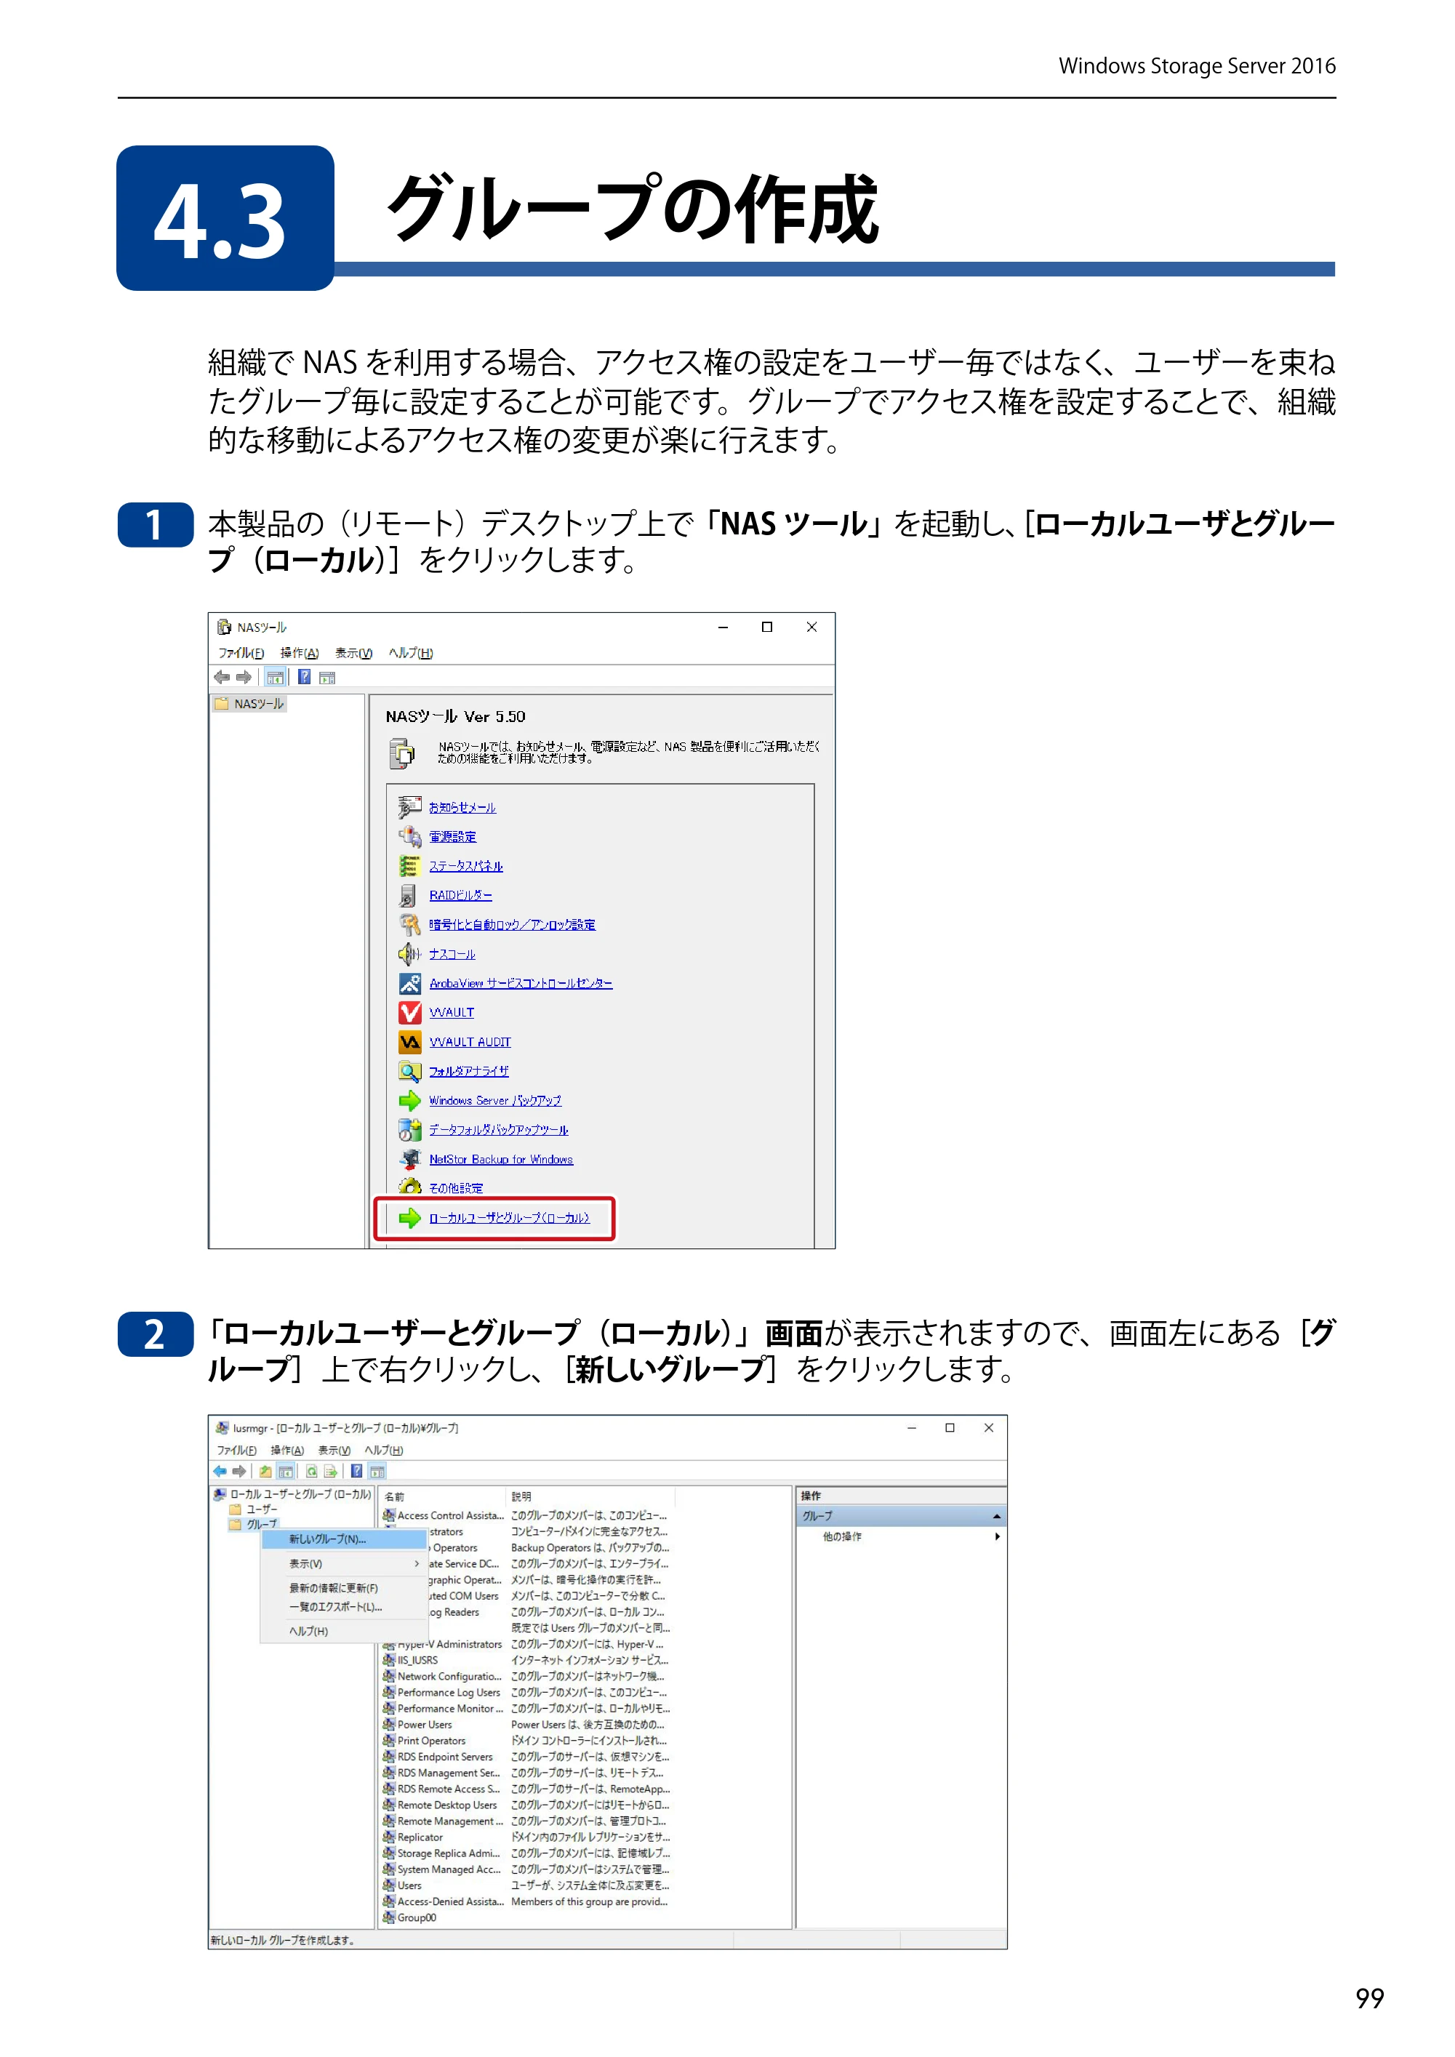Screen dimensions: 1455x2057
Task: Click the ナスコール speaker icon
Action: point(409,953)
